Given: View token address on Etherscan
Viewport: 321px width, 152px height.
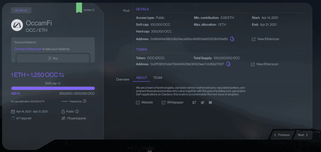Looking at the screenshot, I should [264, 64].
